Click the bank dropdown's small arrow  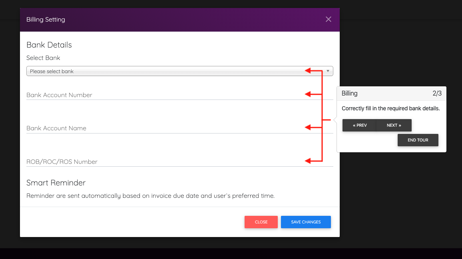(328, 71)
